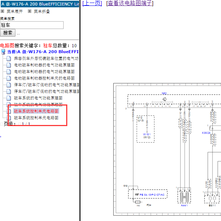Click the 菜单展开 expand-menu icon

click(x=3, y=11)
